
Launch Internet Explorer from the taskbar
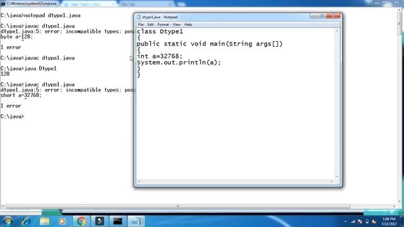click(27, 221)
